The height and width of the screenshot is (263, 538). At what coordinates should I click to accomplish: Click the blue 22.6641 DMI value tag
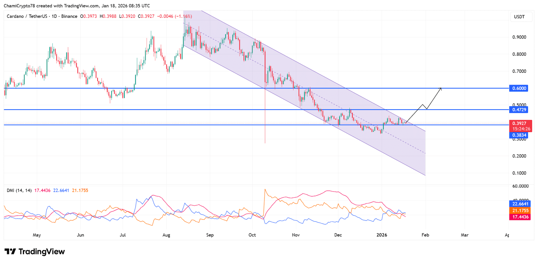520,204
